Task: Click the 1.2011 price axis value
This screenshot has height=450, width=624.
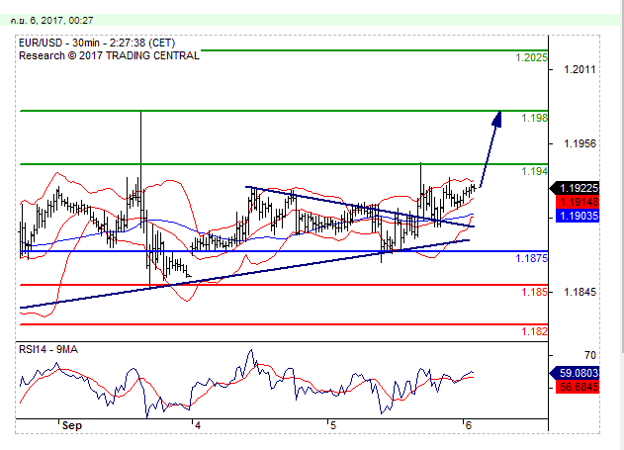Action: tap(579, 69)
